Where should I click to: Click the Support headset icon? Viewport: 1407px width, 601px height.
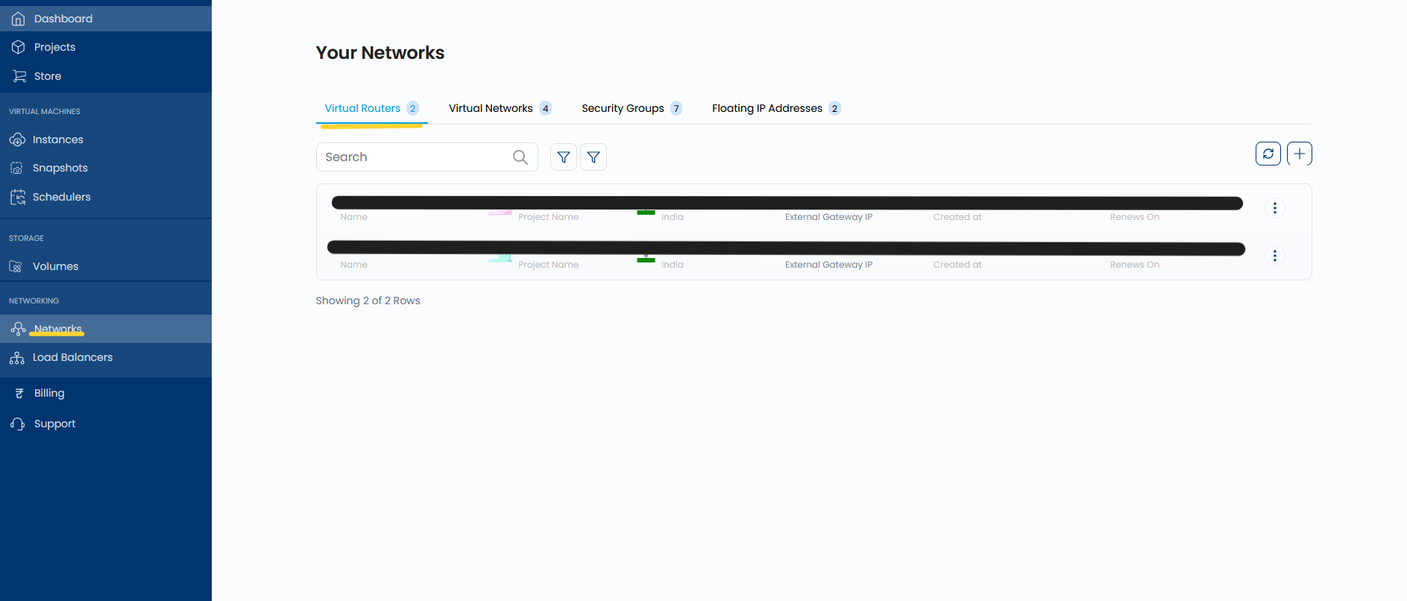(x=18, y=424)
